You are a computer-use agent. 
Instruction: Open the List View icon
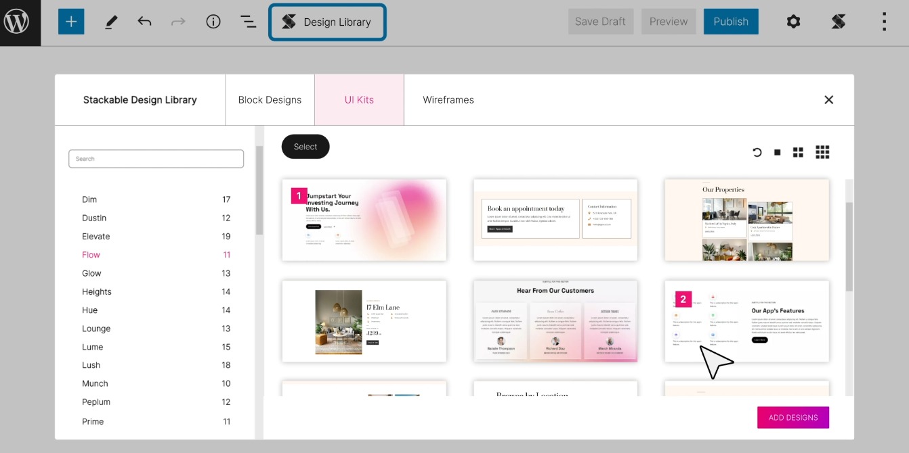point(248,22)
